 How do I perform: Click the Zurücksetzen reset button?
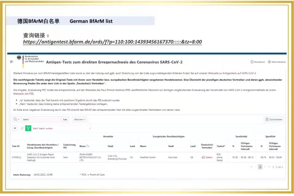[x=274, y=119]
